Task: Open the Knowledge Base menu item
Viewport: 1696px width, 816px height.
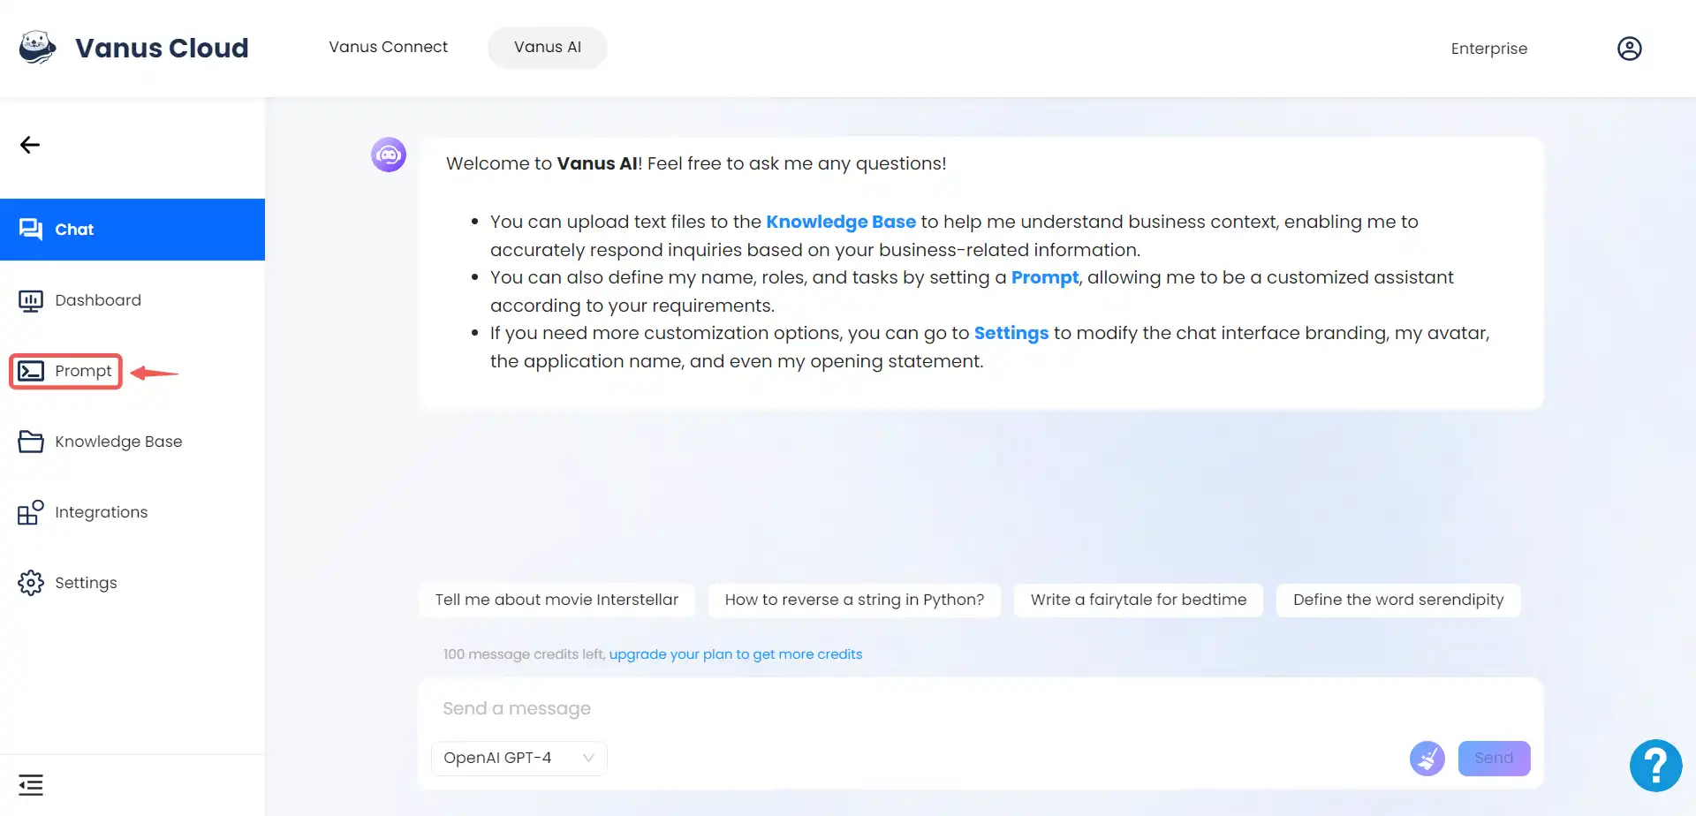Action: coord(132,442)
